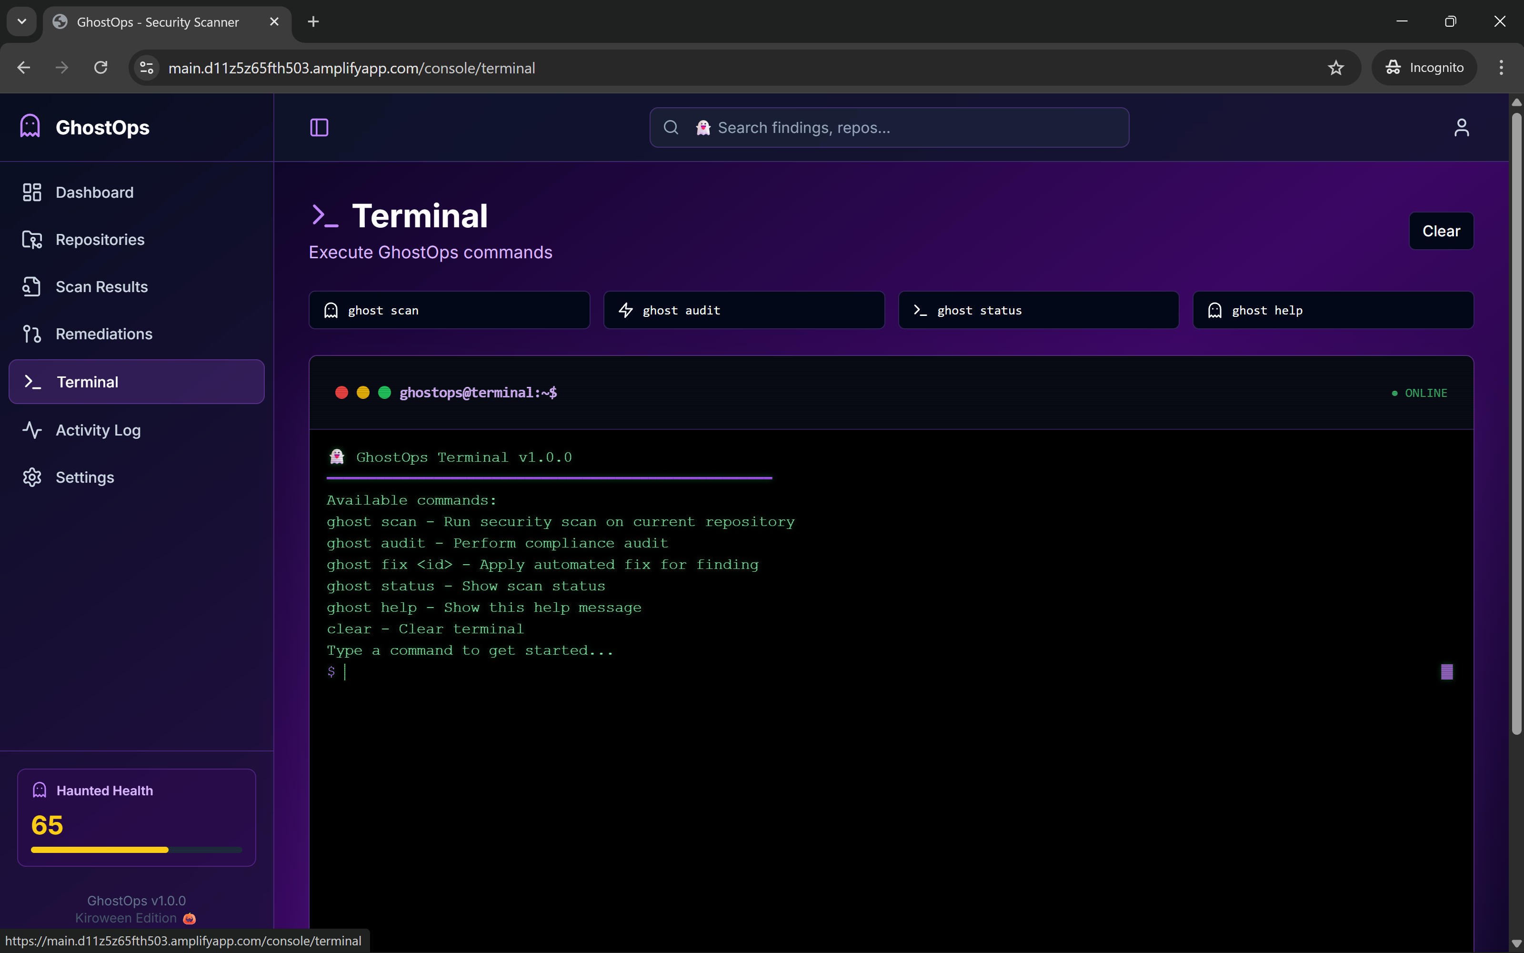The image size is (1524, 953).
Task: Open the Chrome tab search dropdown
Action: click(22, 21)
